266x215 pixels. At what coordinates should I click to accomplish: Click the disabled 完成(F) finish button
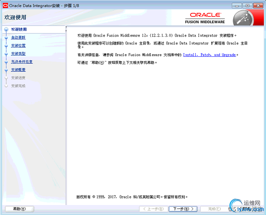pyautogui.click(x=215, y=209)
